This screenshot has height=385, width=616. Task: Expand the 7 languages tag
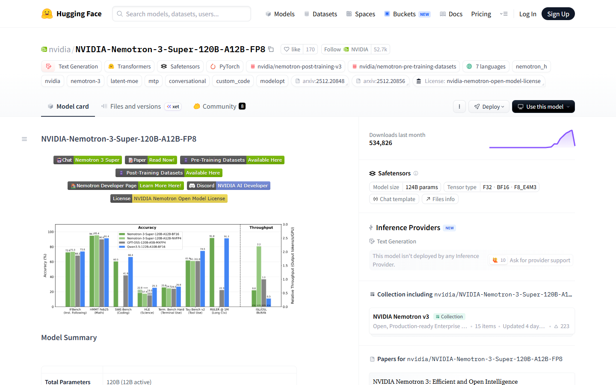(486, 66)
